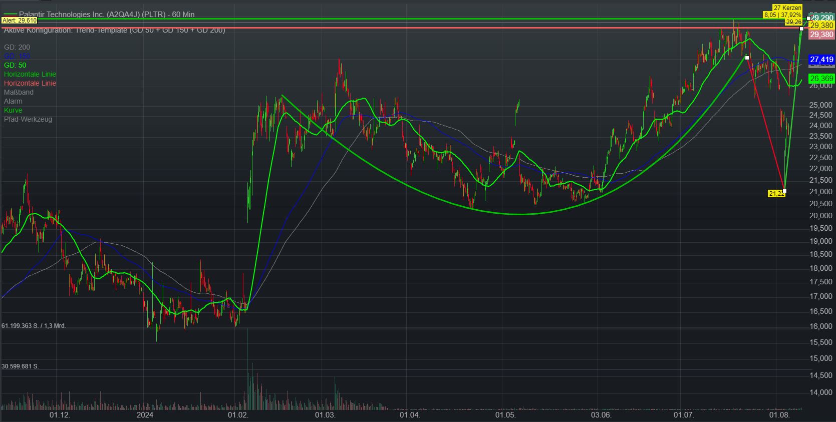Click the yellow 21,22 low price label

[x=776, y=194]
